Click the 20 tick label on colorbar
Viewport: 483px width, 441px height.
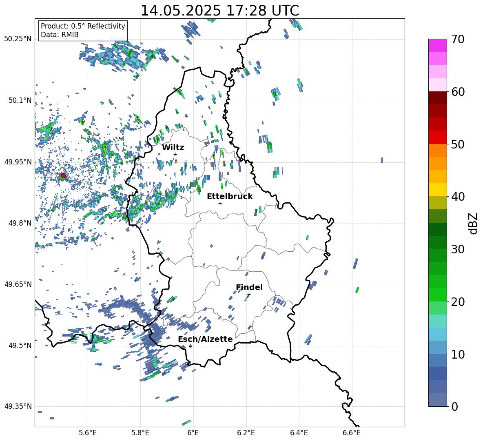(458, 302)
